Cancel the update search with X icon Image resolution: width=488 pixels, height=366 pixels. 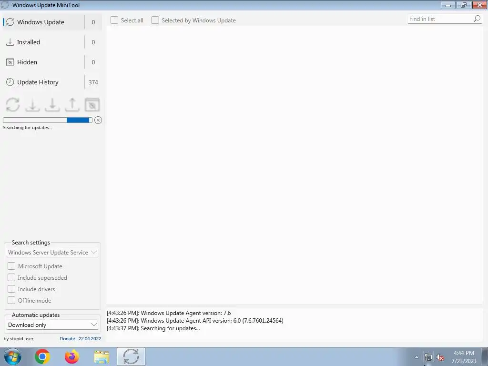pyautogui.click(x=98, y=120)
